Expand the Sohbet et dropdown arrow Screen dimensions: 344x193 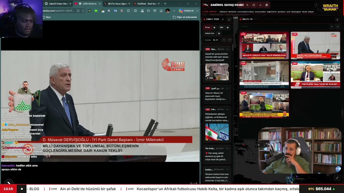tap(198, 11)
